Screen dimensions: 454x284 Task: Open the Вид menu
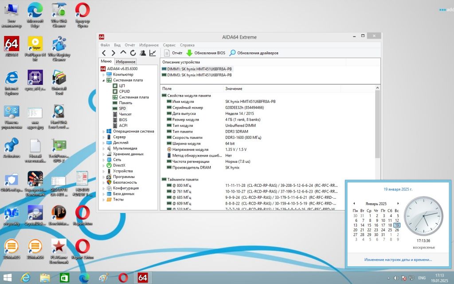point(117,45)
